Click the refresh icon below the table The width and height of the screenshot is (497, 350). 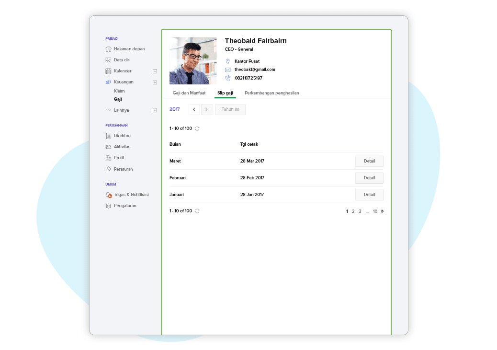coord(197,211)
